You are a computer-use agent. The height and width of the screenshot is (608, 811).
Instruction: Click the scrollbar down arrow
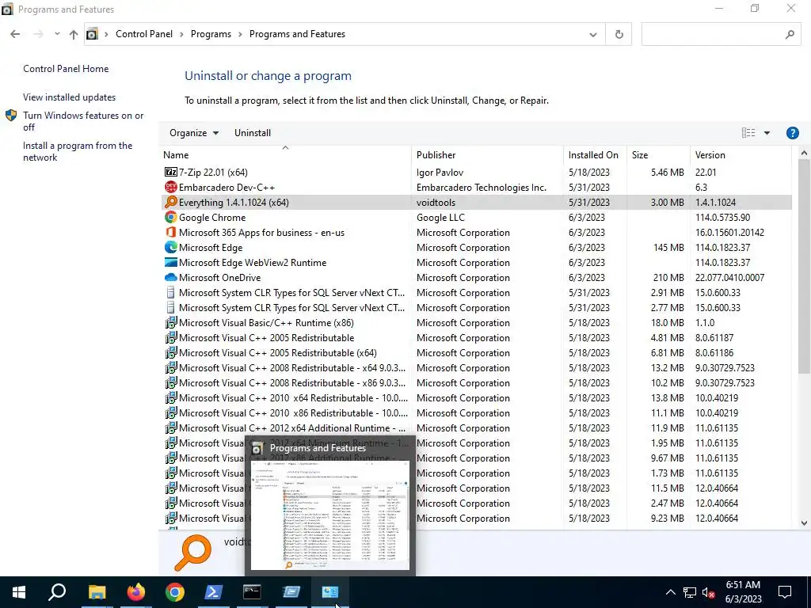[804, 522]
